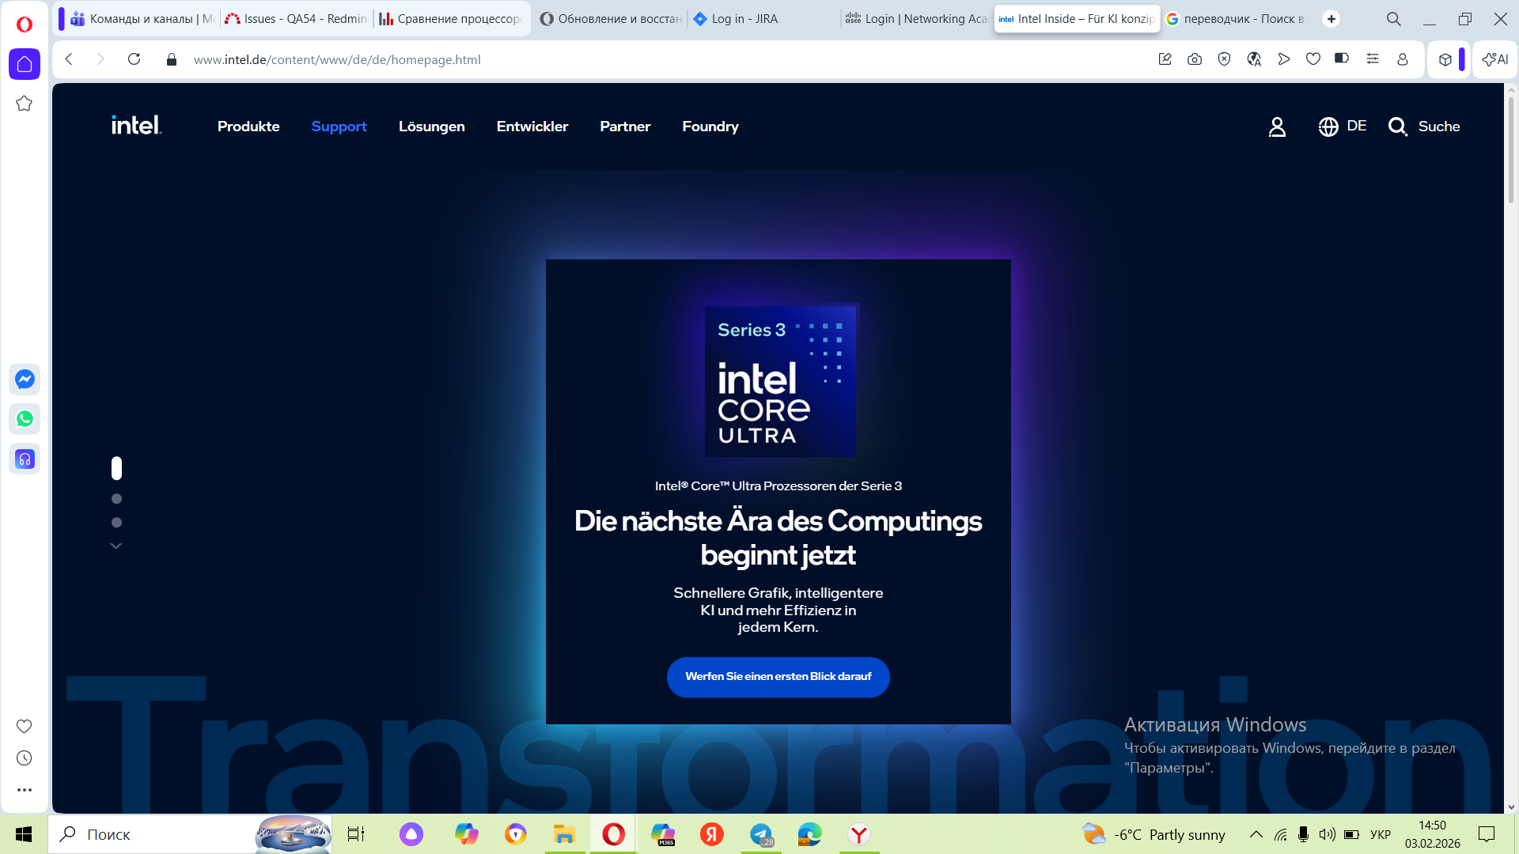This screenshot has width=1519, height=854.
Task: Expand carousel down chevron below dots
Action: coord(116,546)
